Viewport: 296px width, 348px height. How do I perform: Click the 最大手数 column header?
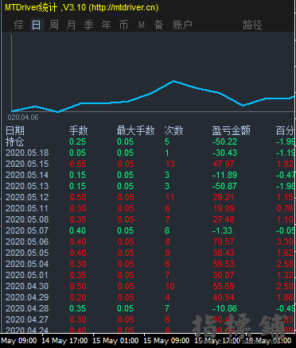(135, 130)
